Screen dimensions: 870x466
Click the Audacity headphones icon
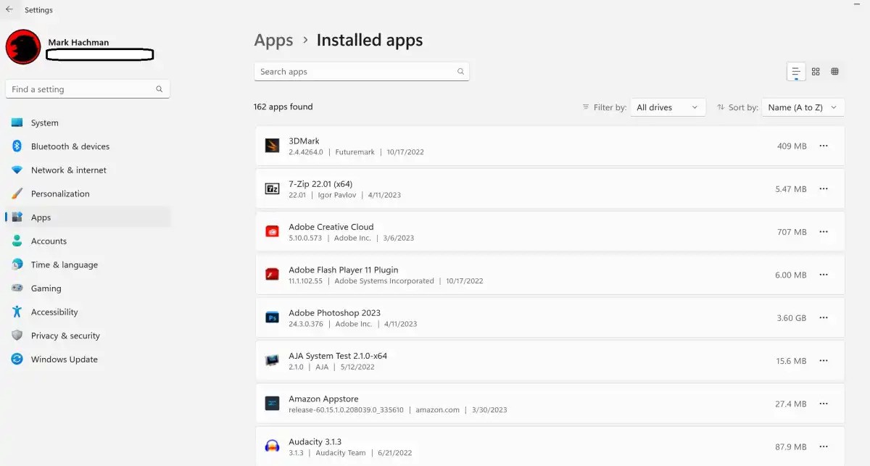coord(272,446)
